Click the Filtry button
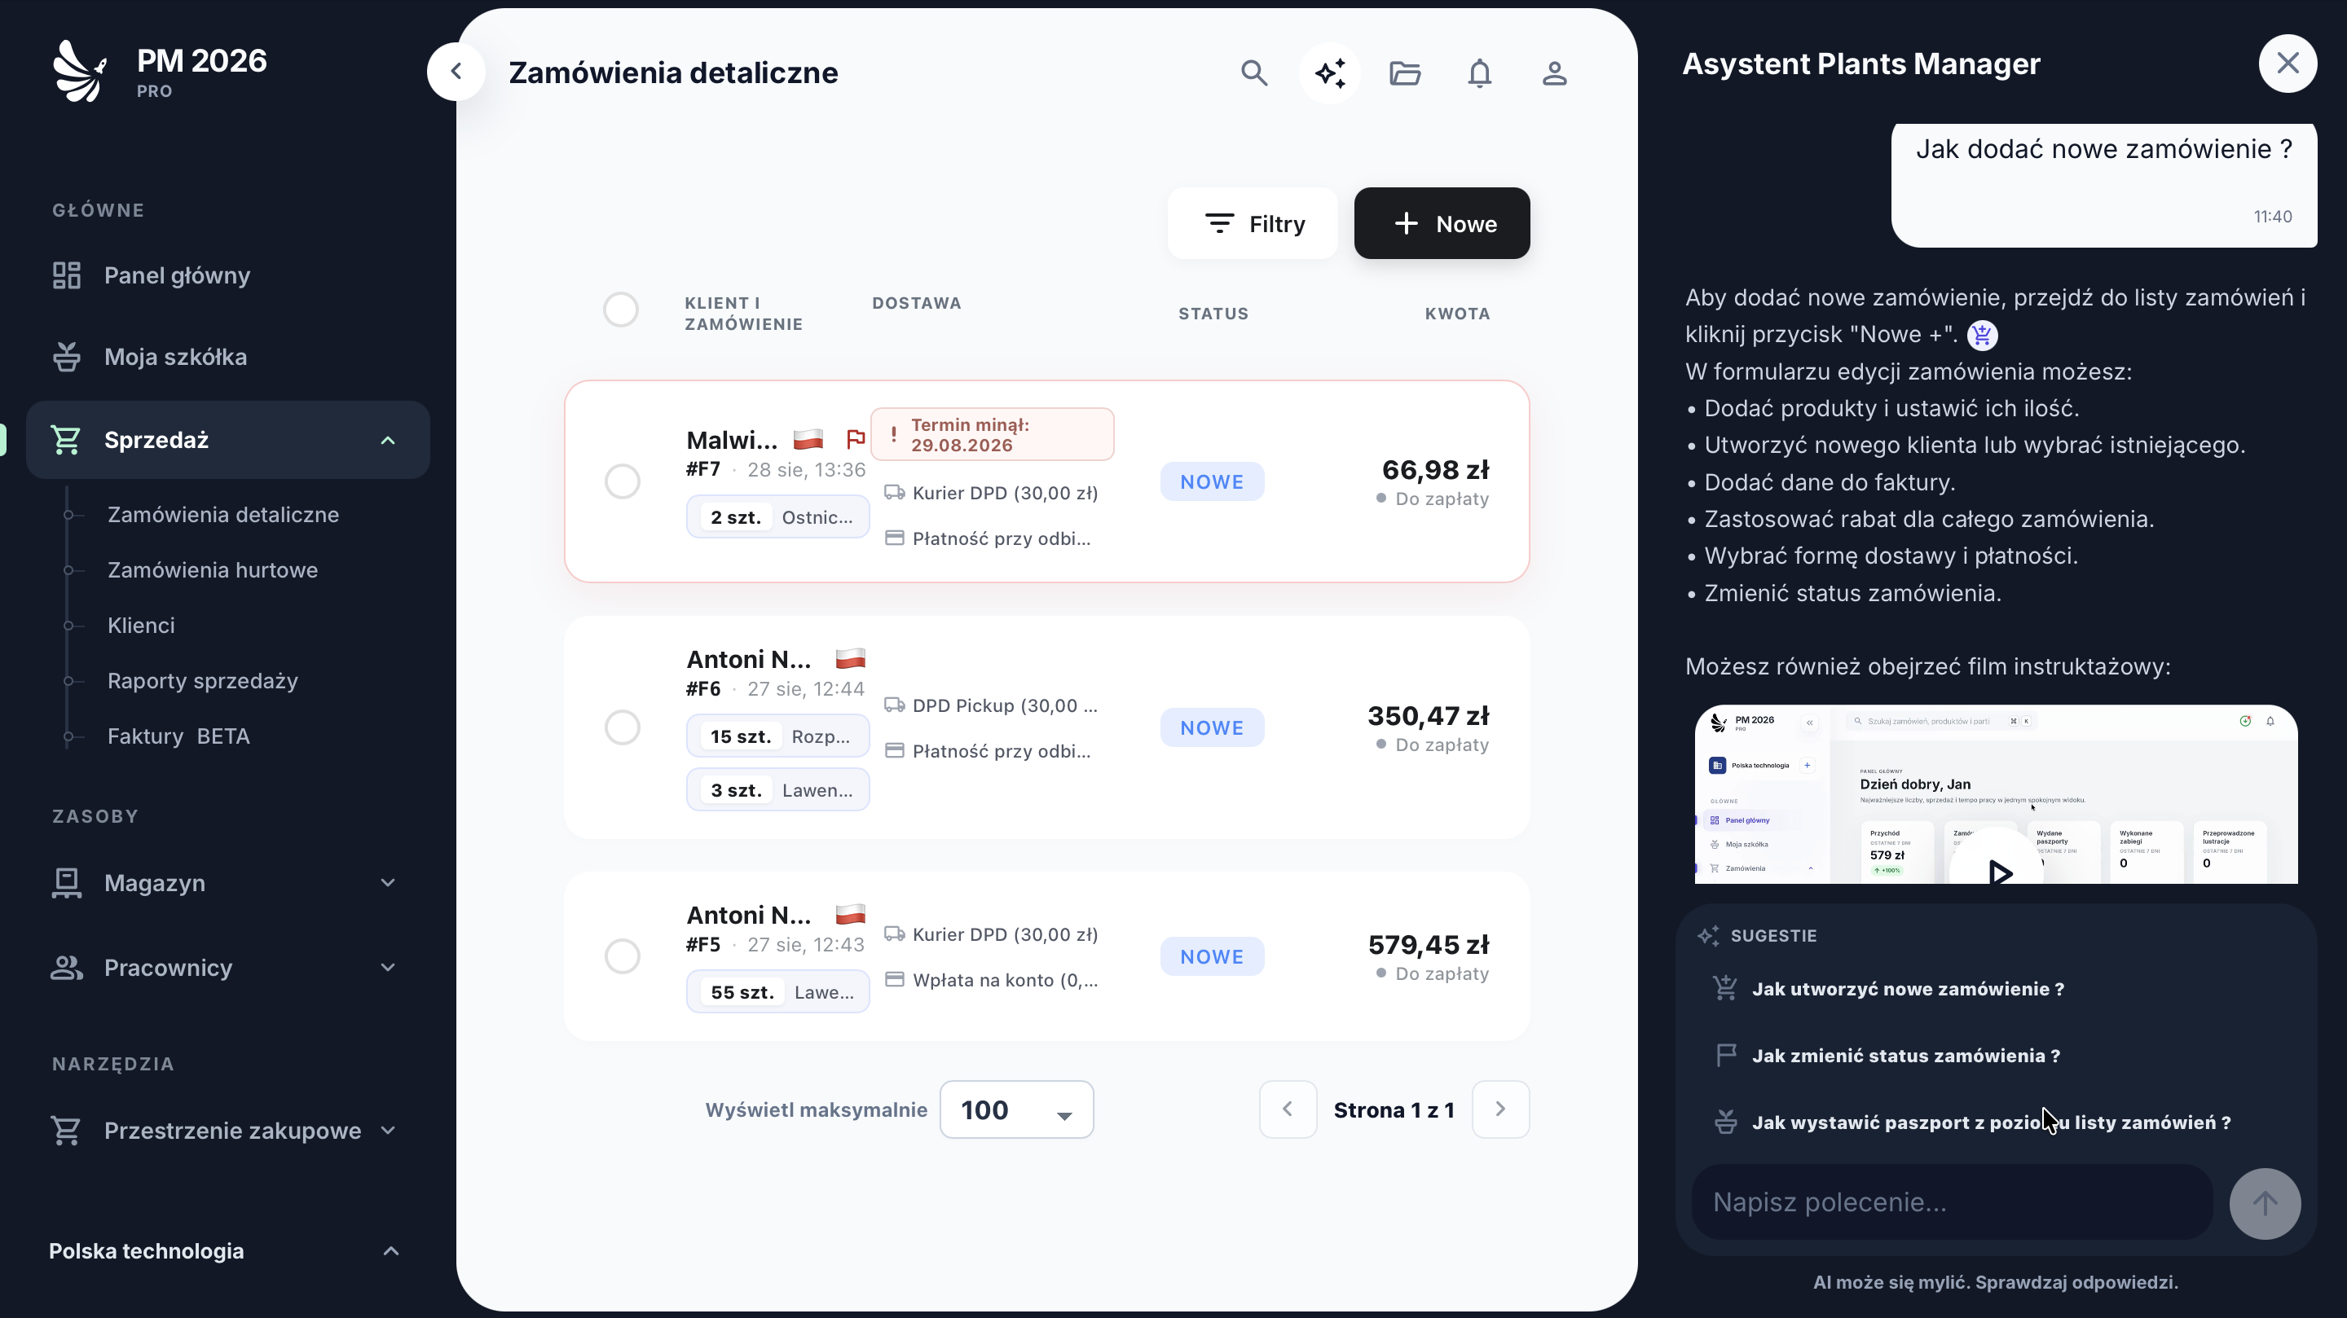Image resolution: width=2347 pixels, height=1318 pixels. (x=1253, y=223)
